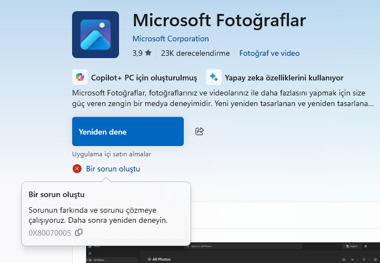Viewport: 380px width, 263px height.
Task: Click the AI sparkle badge icon
Action: pos(213,77)
